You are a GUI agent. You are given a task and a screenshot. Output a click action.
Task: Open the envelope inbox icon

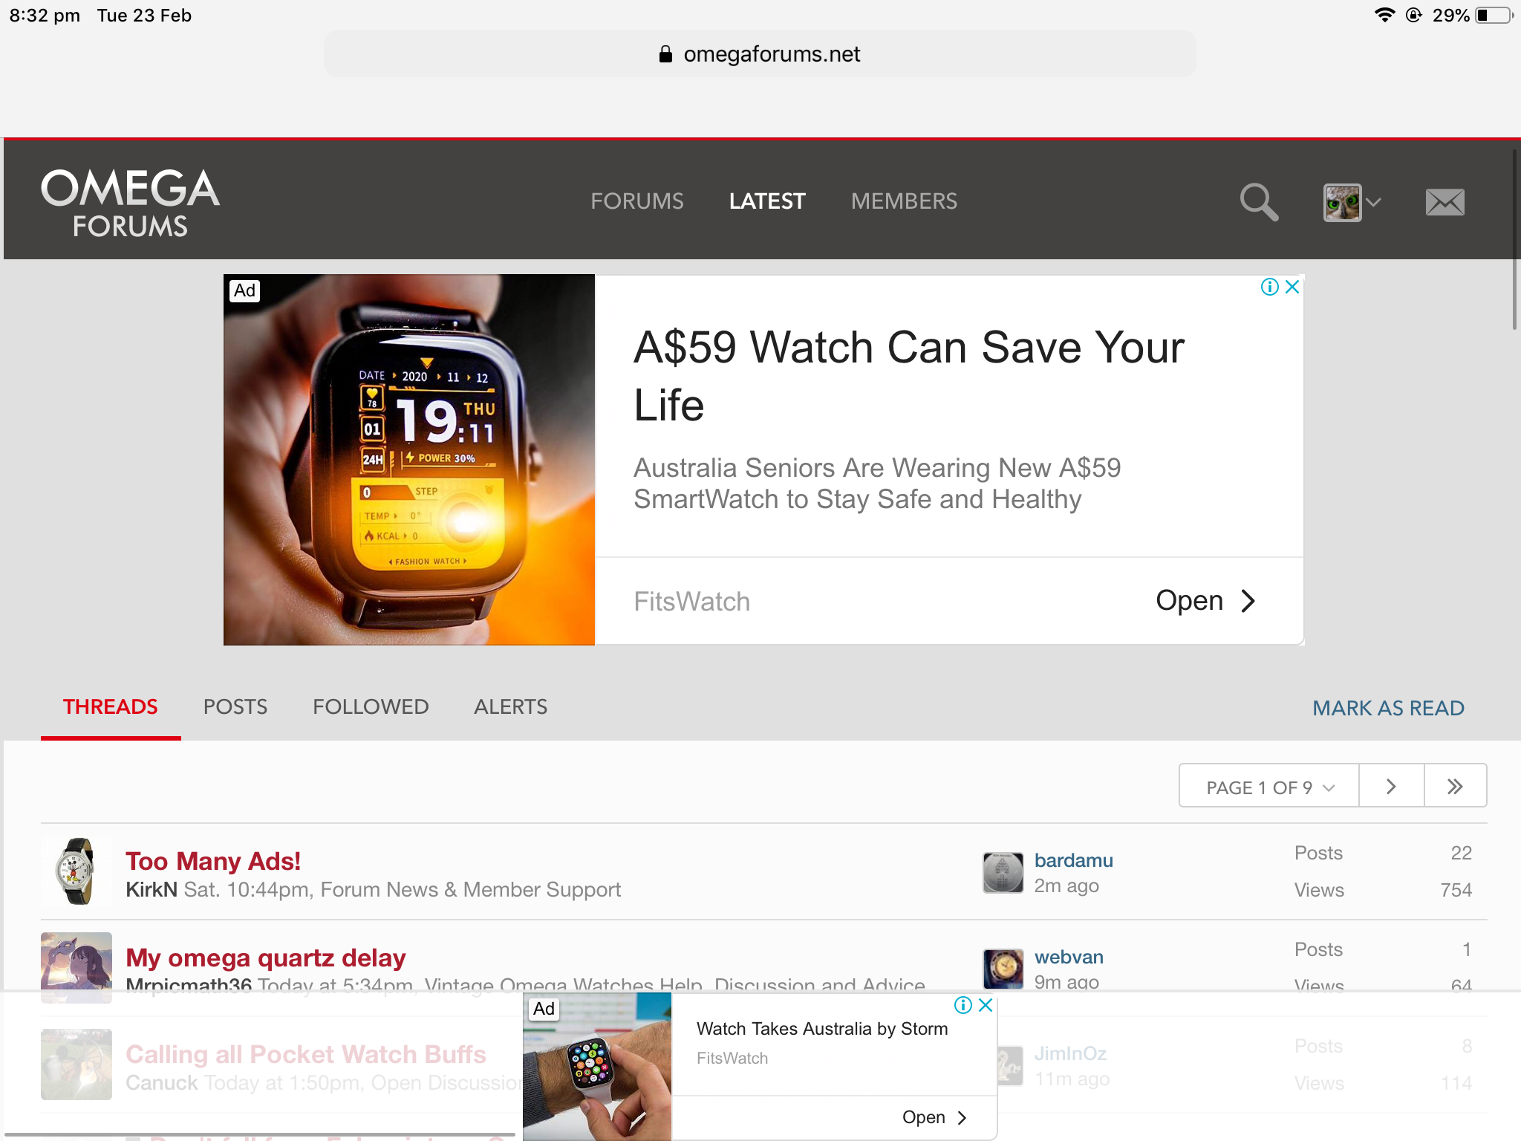coord(1445,202)
